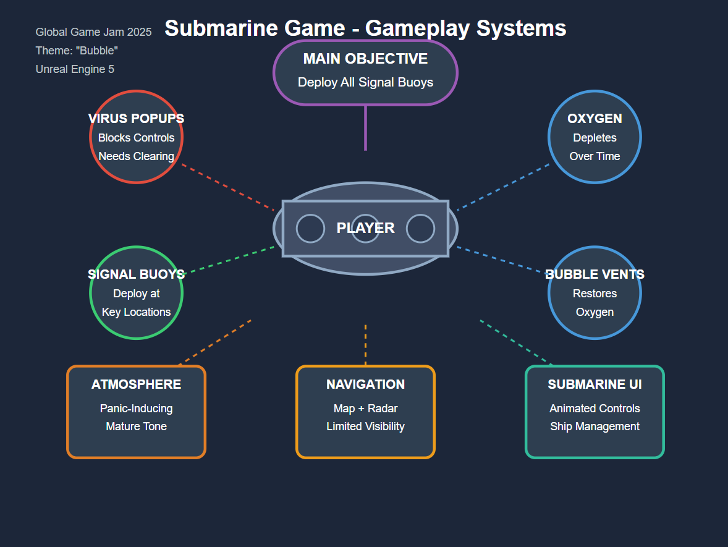
Task: Select the Main Objective node
Action: (x=365, y=72)
